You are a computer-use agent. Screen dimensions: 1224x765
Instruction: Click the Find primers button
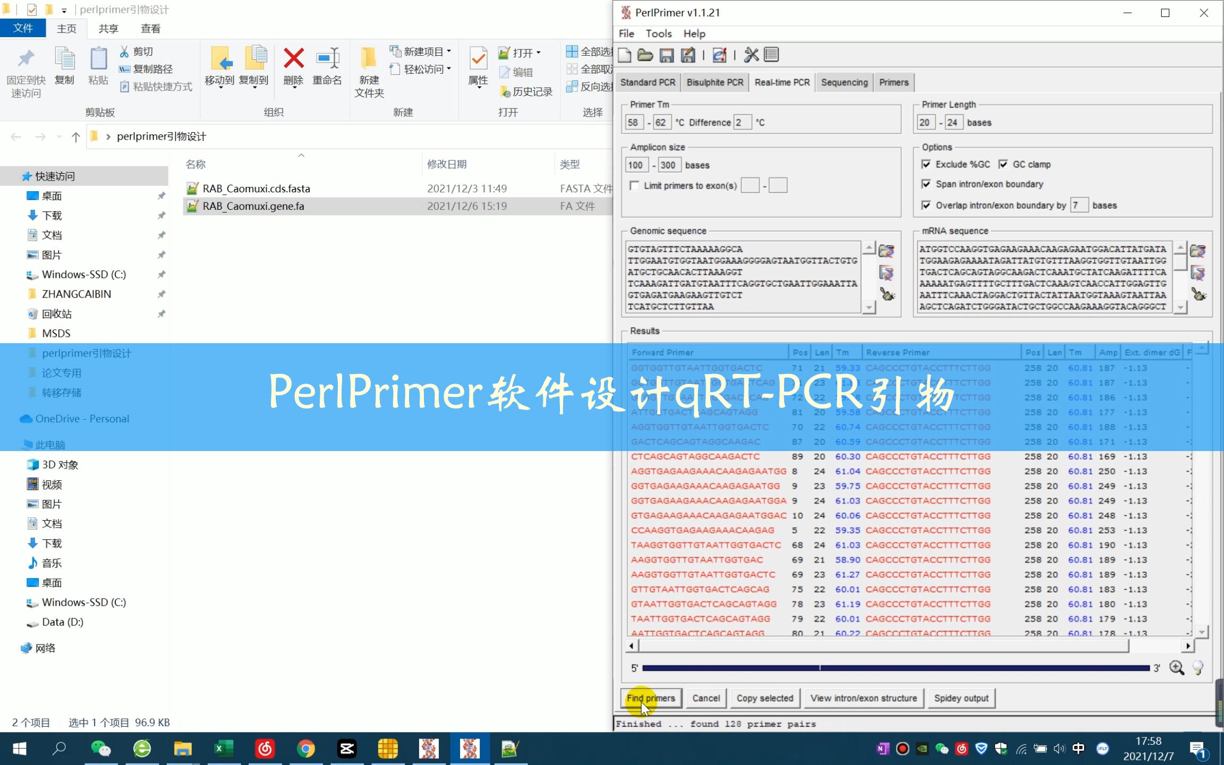pyautogui.click(x=651, y=698)
